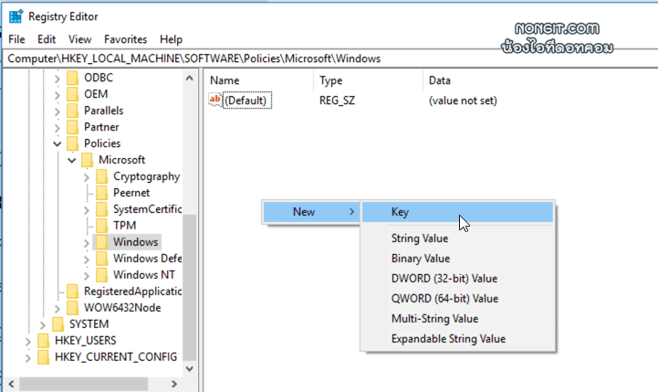The image size is (658, 392).
Task: Select the Windows NT key
Action: pyautogui.click(x=143, y=274)
